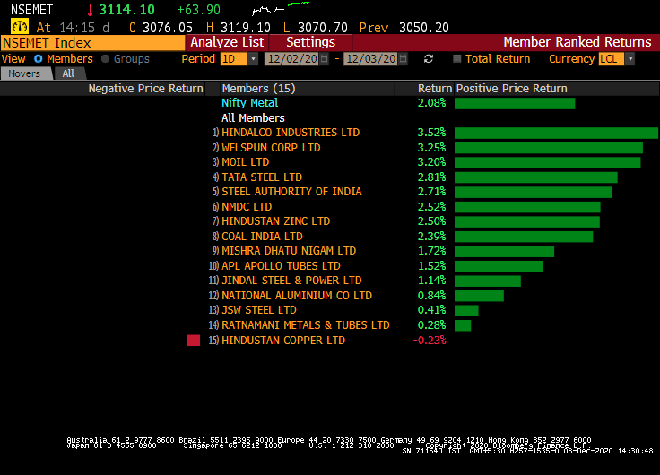
Task: Open the Analyze List menu
Action: pyautogui.click(x=227, y=42)
